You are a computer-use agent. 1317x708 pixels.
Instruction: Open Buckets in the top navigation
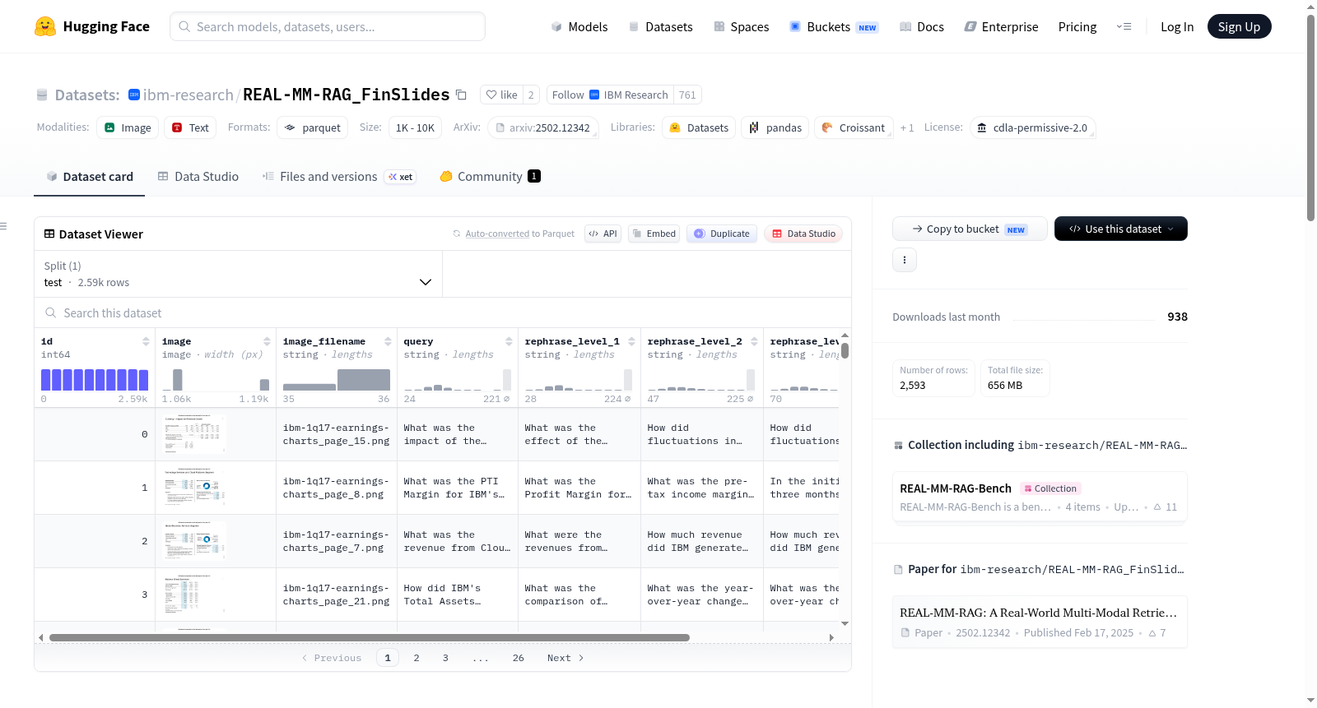[x=834, y=26]
